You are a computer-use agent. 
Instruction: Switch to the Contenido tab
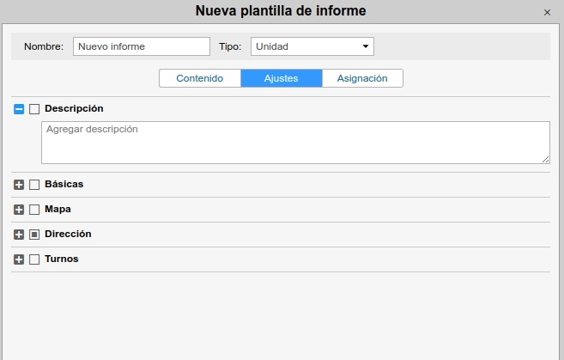[200, 78]
